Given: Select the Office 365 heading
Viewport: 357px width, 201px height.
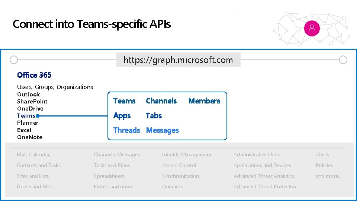Looking at the screenshot, I should click(x=34, y=75).
